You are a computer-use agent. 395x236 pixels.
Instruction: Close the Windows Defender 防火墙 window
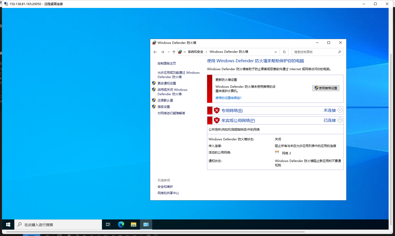[x=340, y=43]
